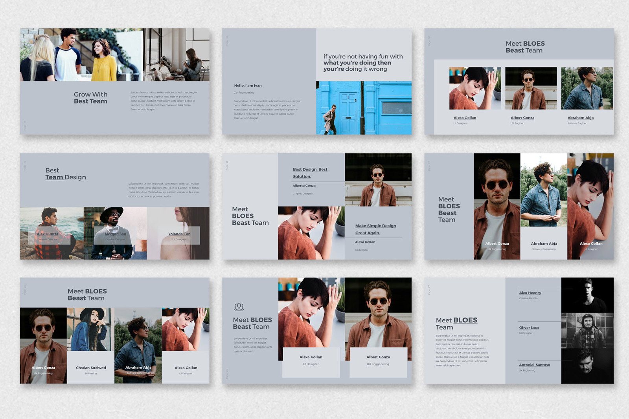Select the photo of man in black hat

(115, 233)
